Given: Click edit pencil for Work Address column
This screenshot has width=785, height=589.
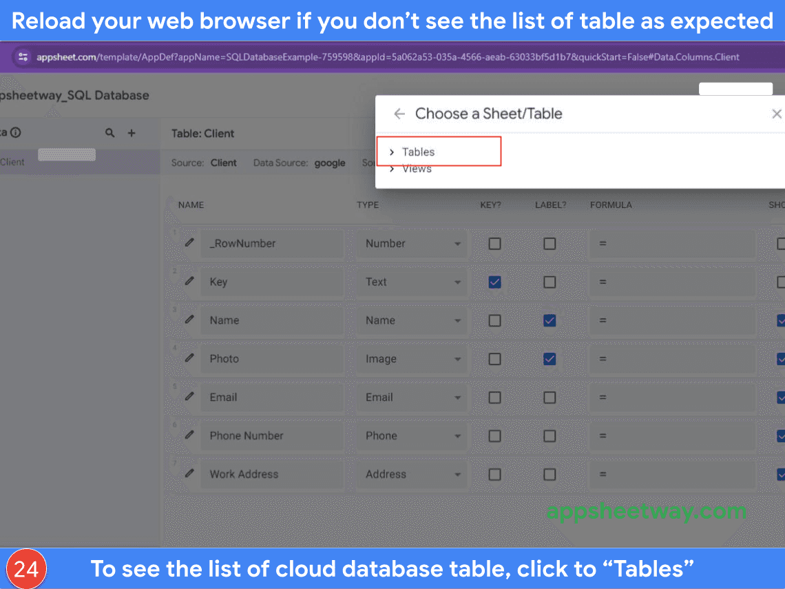Looking at the screenshot, I should pyautogui.click(x=189, y=474).
